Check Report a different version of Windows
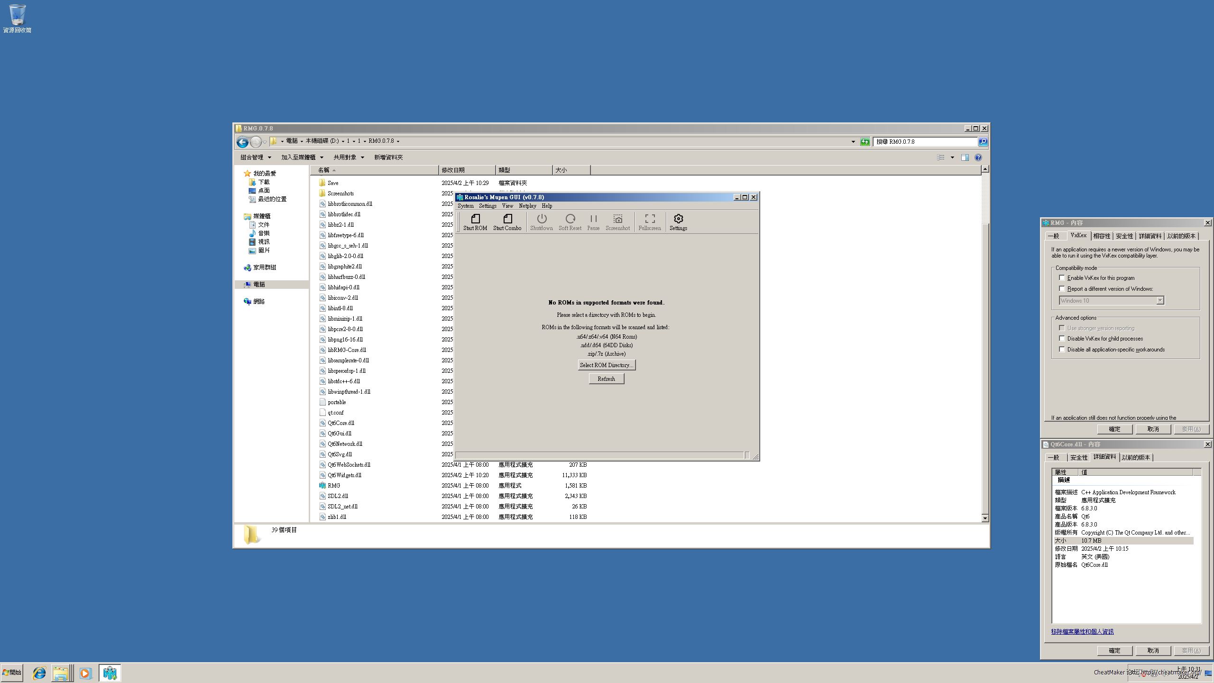 [1062, 289]
